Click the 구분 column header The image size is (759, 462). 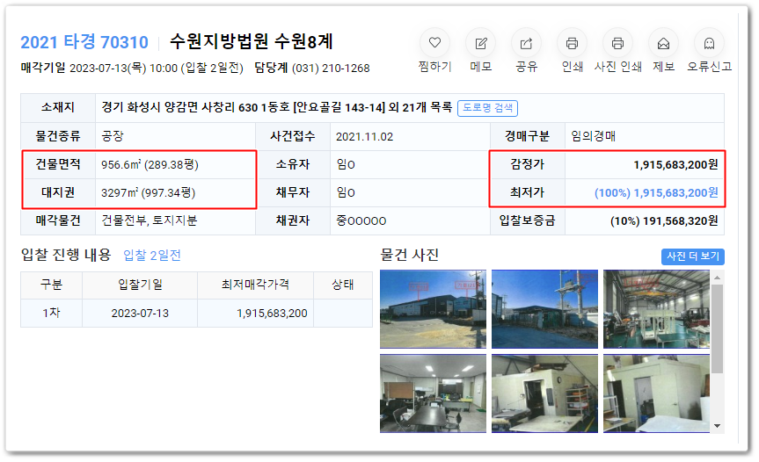pyautogui.click(x=51, y=285)
